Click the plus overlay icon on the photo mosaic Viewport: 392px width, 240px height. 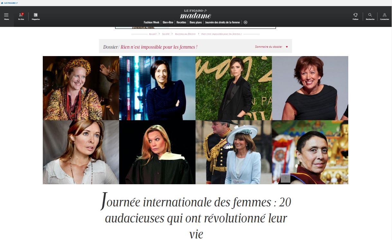point(286,178)
